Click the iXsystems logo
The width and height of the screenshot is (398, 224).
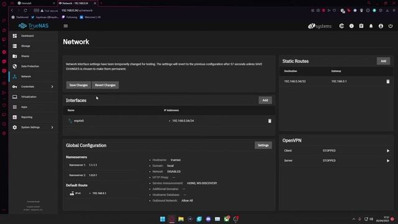click(x=320, y=26)
